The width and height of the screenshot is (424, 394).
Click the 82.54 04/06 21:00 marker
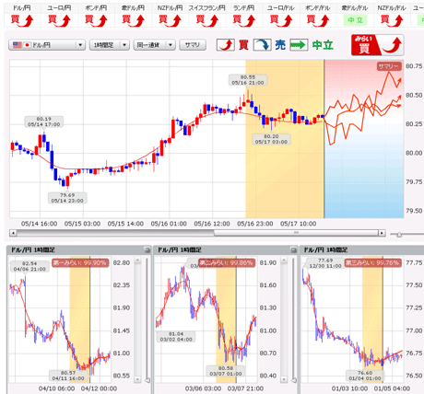29,266
